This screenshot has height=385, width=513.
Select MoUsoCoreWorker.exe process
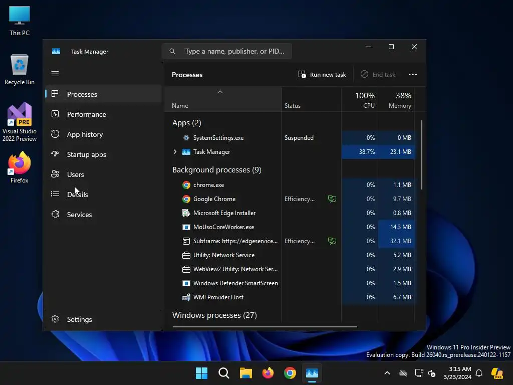point(290,227)
